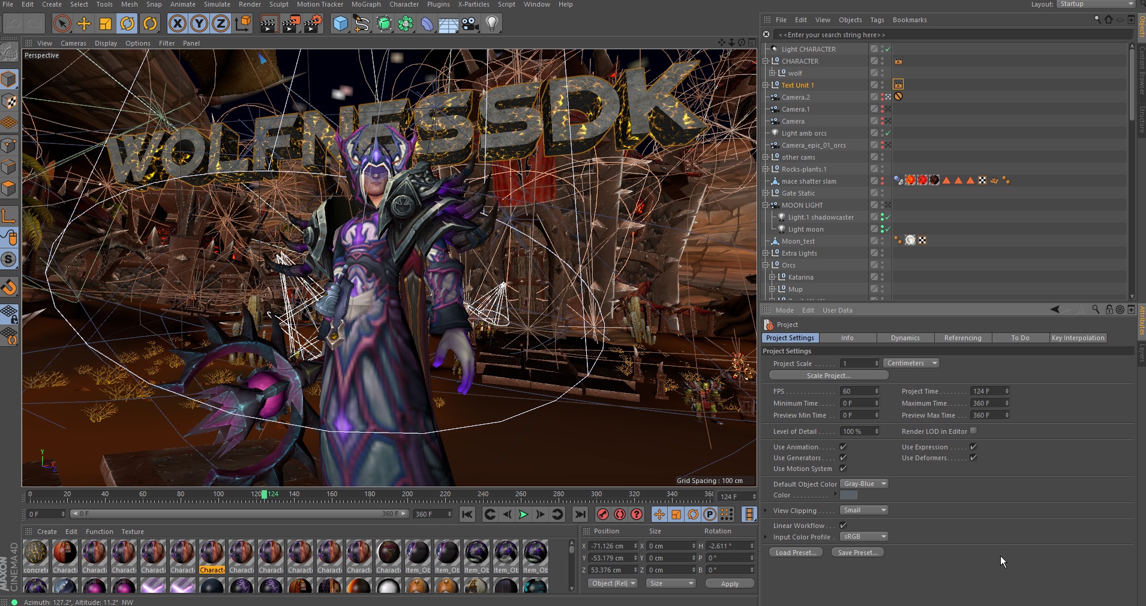Add a Camera object from toolbar

[x=470, y=24]
